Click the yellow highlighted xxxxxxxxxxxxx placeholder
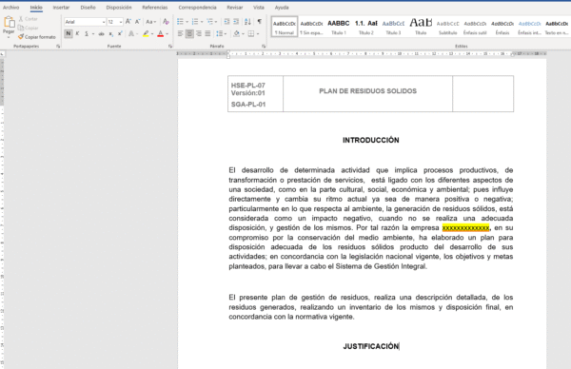The width and height of the screenshot is (571, 369). [465, 228]
